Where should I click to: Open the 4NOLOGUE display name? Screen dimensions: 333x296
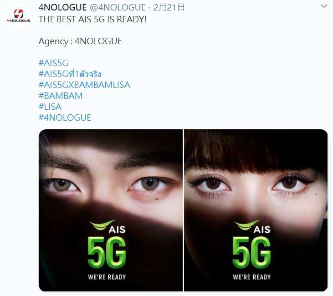point(63,8)
